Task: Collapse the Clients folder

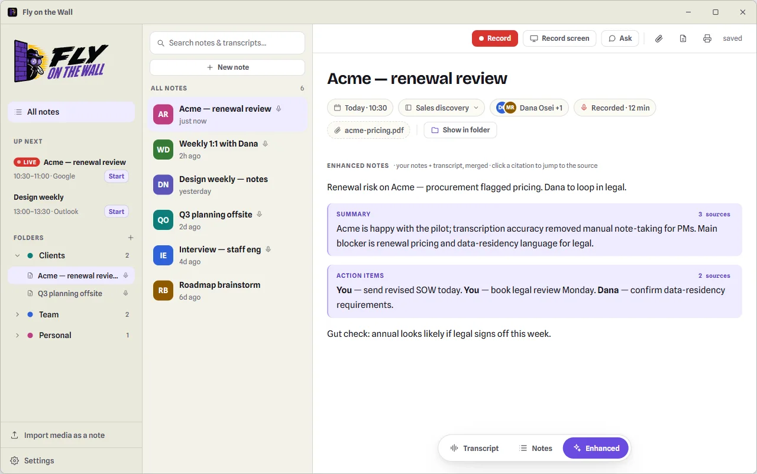Action: 18,255
